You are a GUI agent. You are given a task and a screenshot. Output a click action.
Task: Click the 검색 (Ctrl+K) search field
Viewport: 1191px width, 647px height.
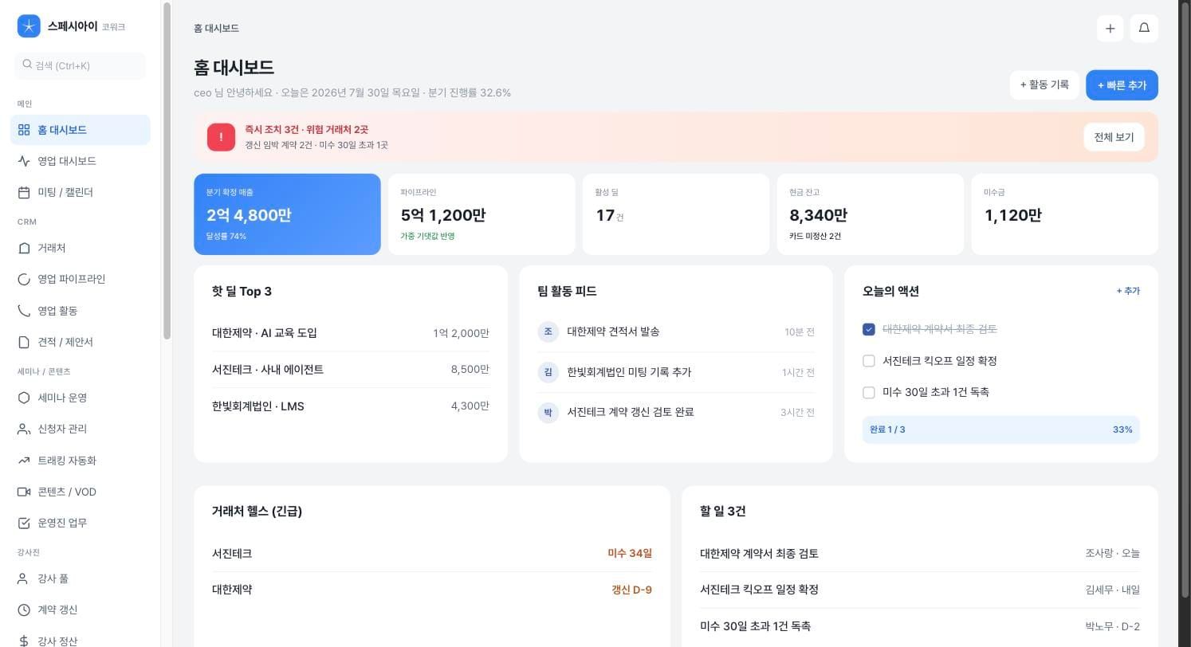pyautogui.click(x=80, y=65)
